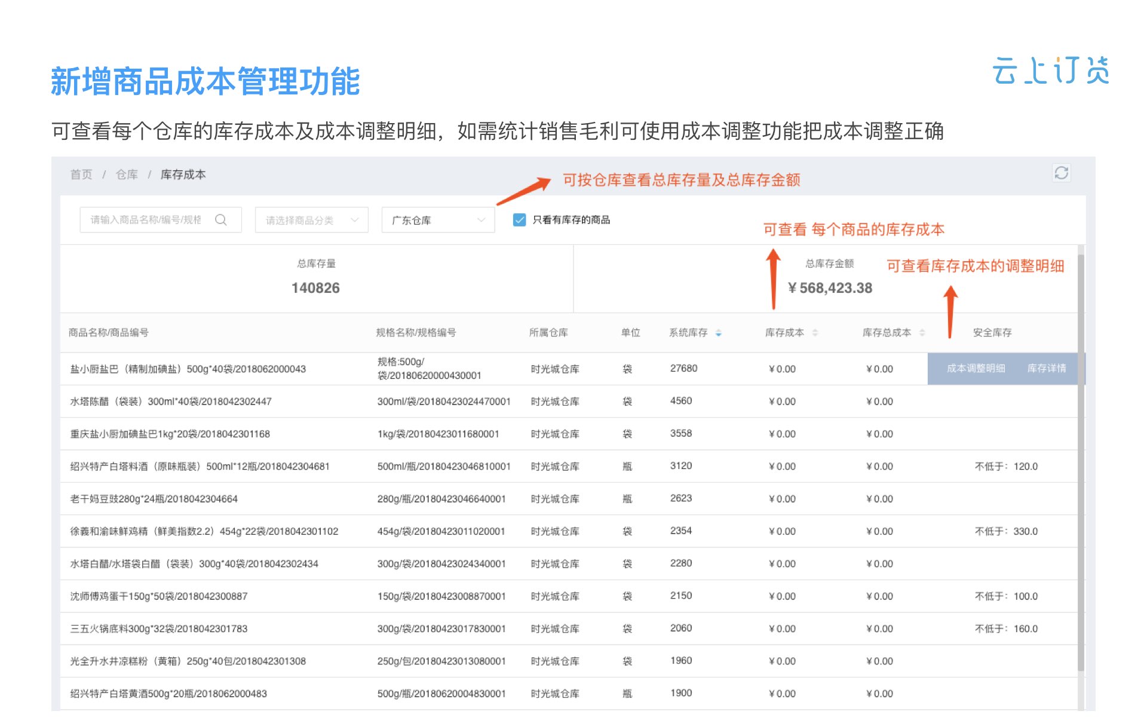Sort by 库存总成本 column arrows

[922, 333]
